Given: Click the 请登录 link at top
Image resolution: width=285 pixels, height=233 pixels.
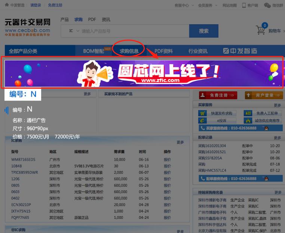Looking at the screenshot, I should pos(36,5).
